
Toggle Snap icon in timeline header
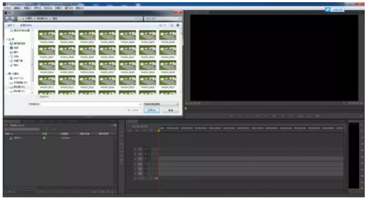[x=137, y=130]
